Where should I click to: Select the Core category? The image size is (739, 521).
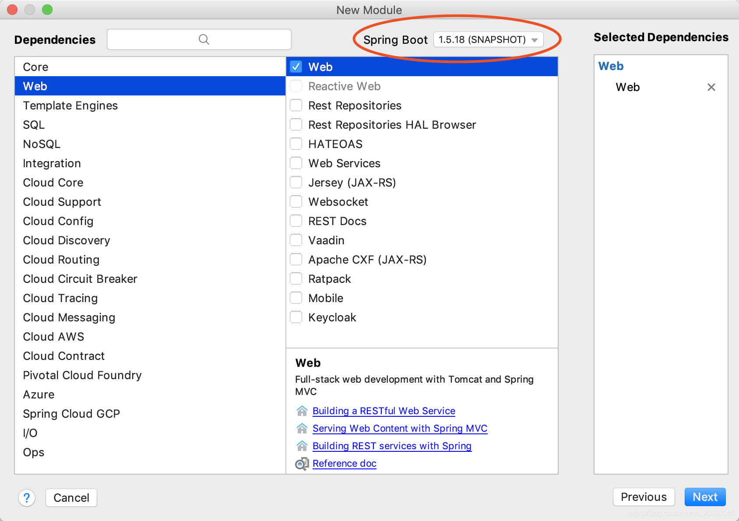pos(150,67)
